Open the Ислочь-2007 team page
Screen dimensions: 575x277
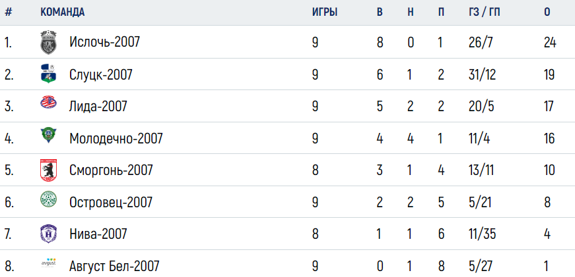104,42
